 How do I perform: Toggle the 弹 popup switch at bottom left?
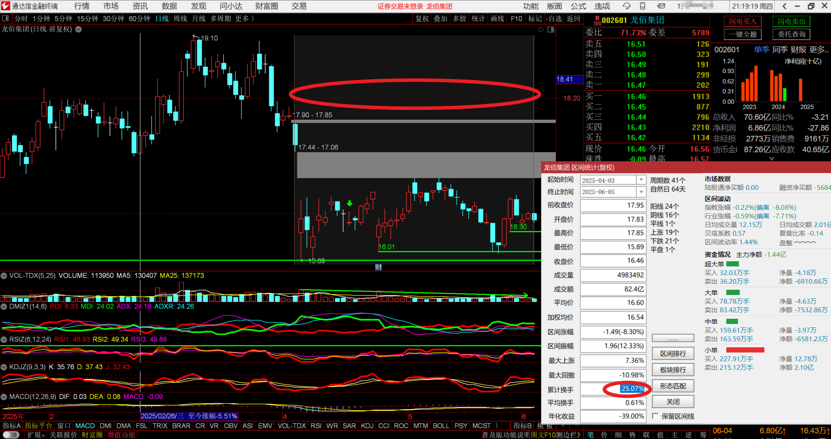point(11,435)
